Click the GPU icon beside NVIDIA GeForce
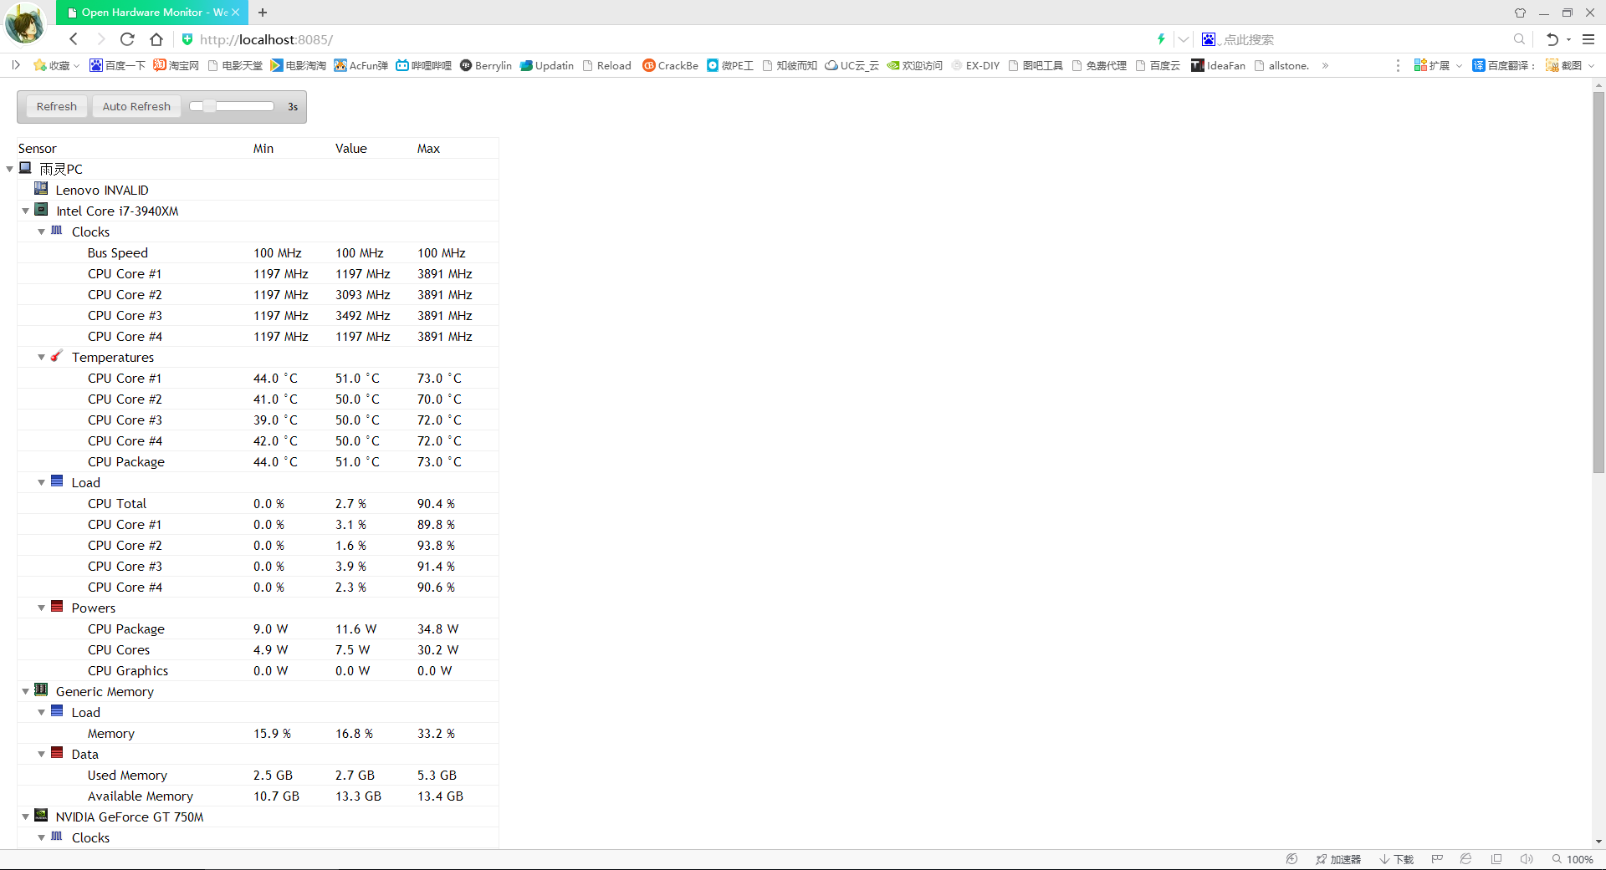The height and width of the screenshot is (870, 1606). pyautogui.click(x=41, y=816)
